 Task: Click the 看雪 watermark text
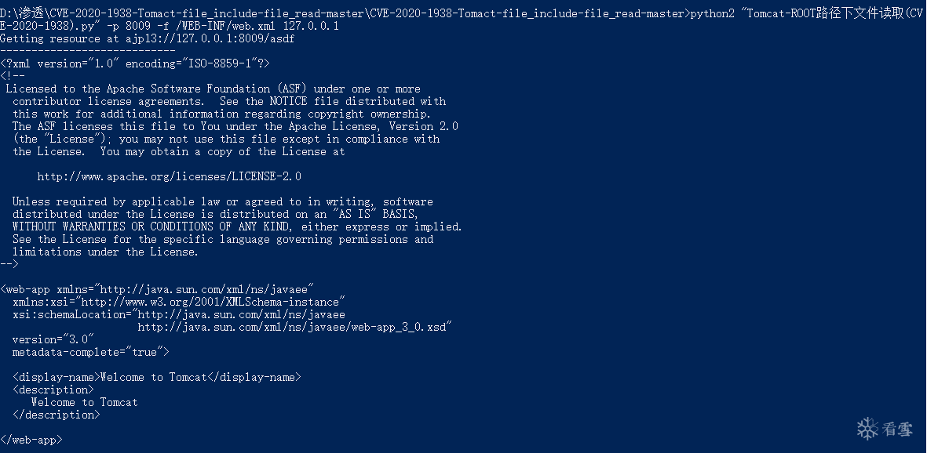tap(897, 429)
